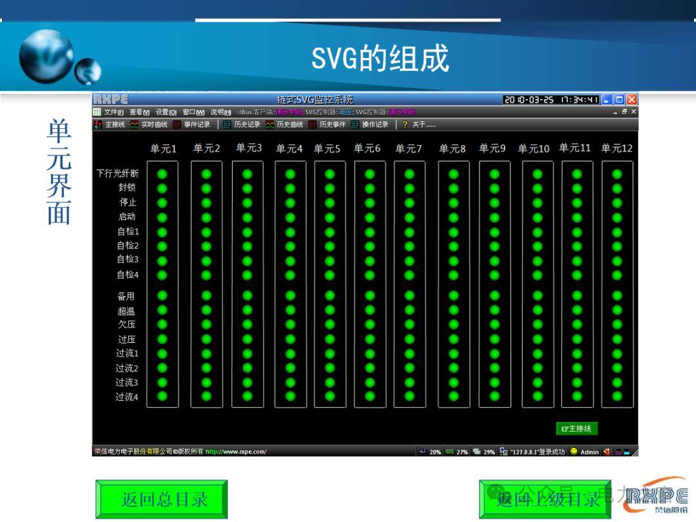Click the Admin user smiley icon
Viewport: 696px width, 522px height.
574,452
